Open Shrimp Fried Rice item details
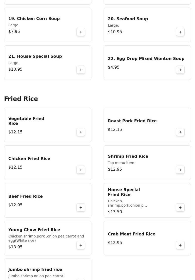The width and height of the screenshot is (195, 280). coord(128,156)
